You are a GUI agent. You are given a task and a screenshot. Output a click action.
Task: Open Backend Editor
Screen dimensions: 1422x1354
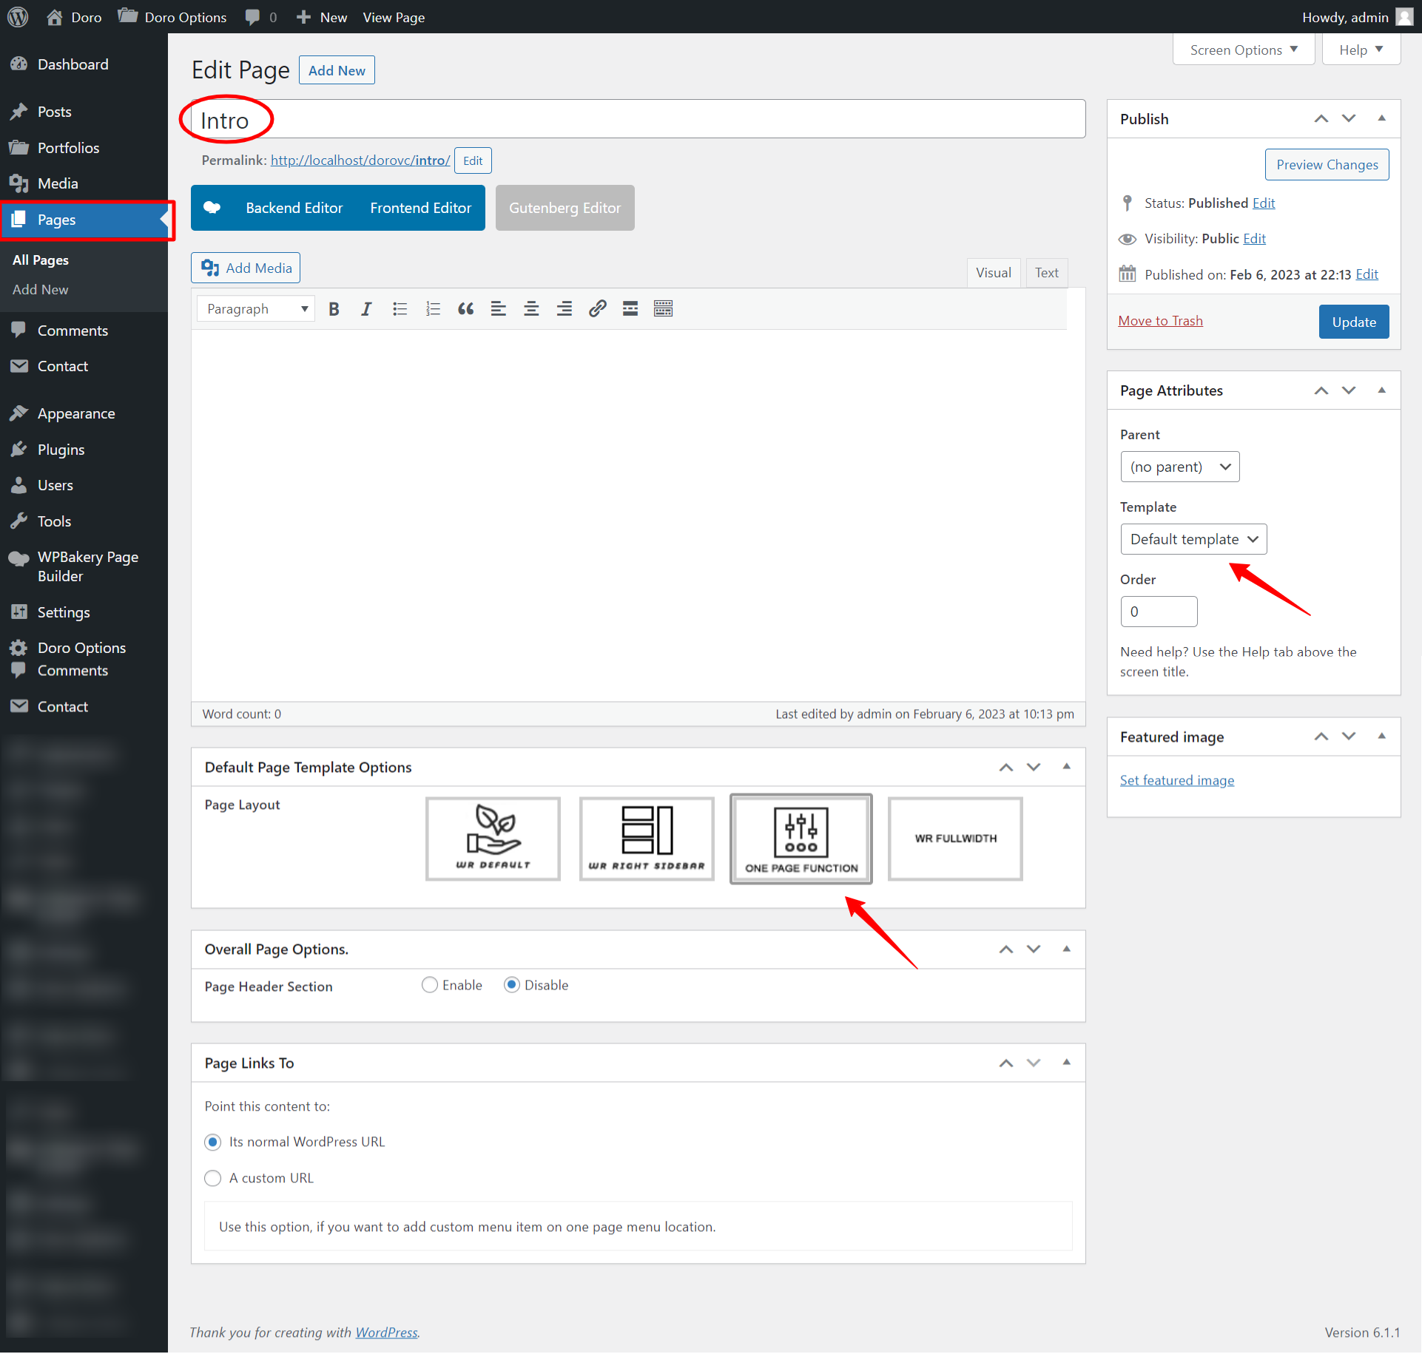coord(294,208)
